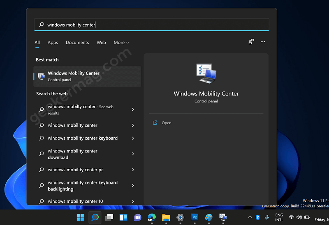Click the volume speaker tray icon
329x225 pixels.
(299, 217)
